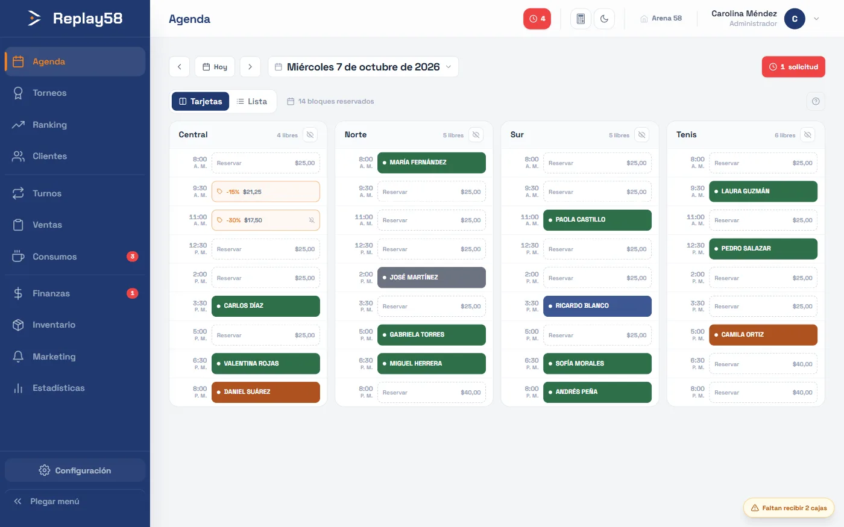Click the Faltan recibir 2 cajas warning
This screenshot has width=844, height=527.
click(789, 508)
